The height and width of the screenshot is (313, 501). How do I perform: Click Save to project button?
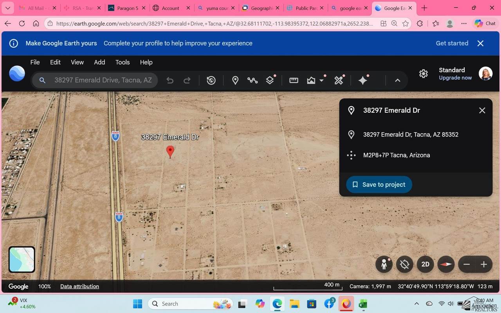[x=379, y=185]
